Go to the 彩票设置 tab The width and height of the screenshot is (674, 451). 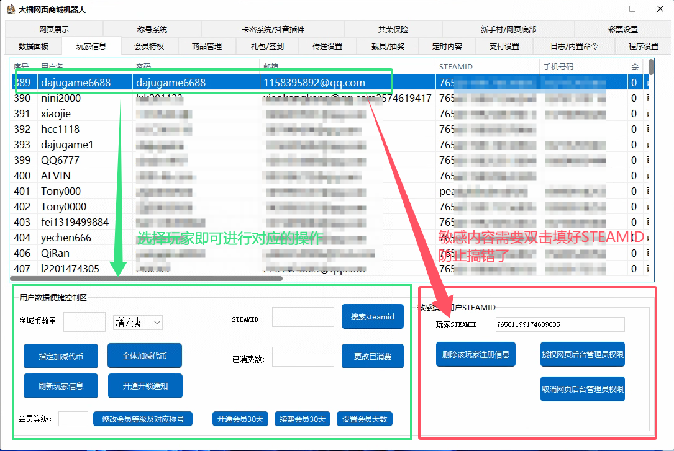point(622,30)
